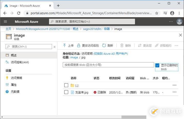Sort by 访问层 column header

(x=130, y=78)
